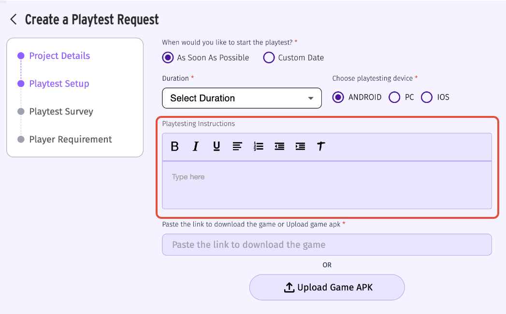Viewport: 506px width, 314px height.
Task: Insert a numbered list
Action: (x=259, y=146)
